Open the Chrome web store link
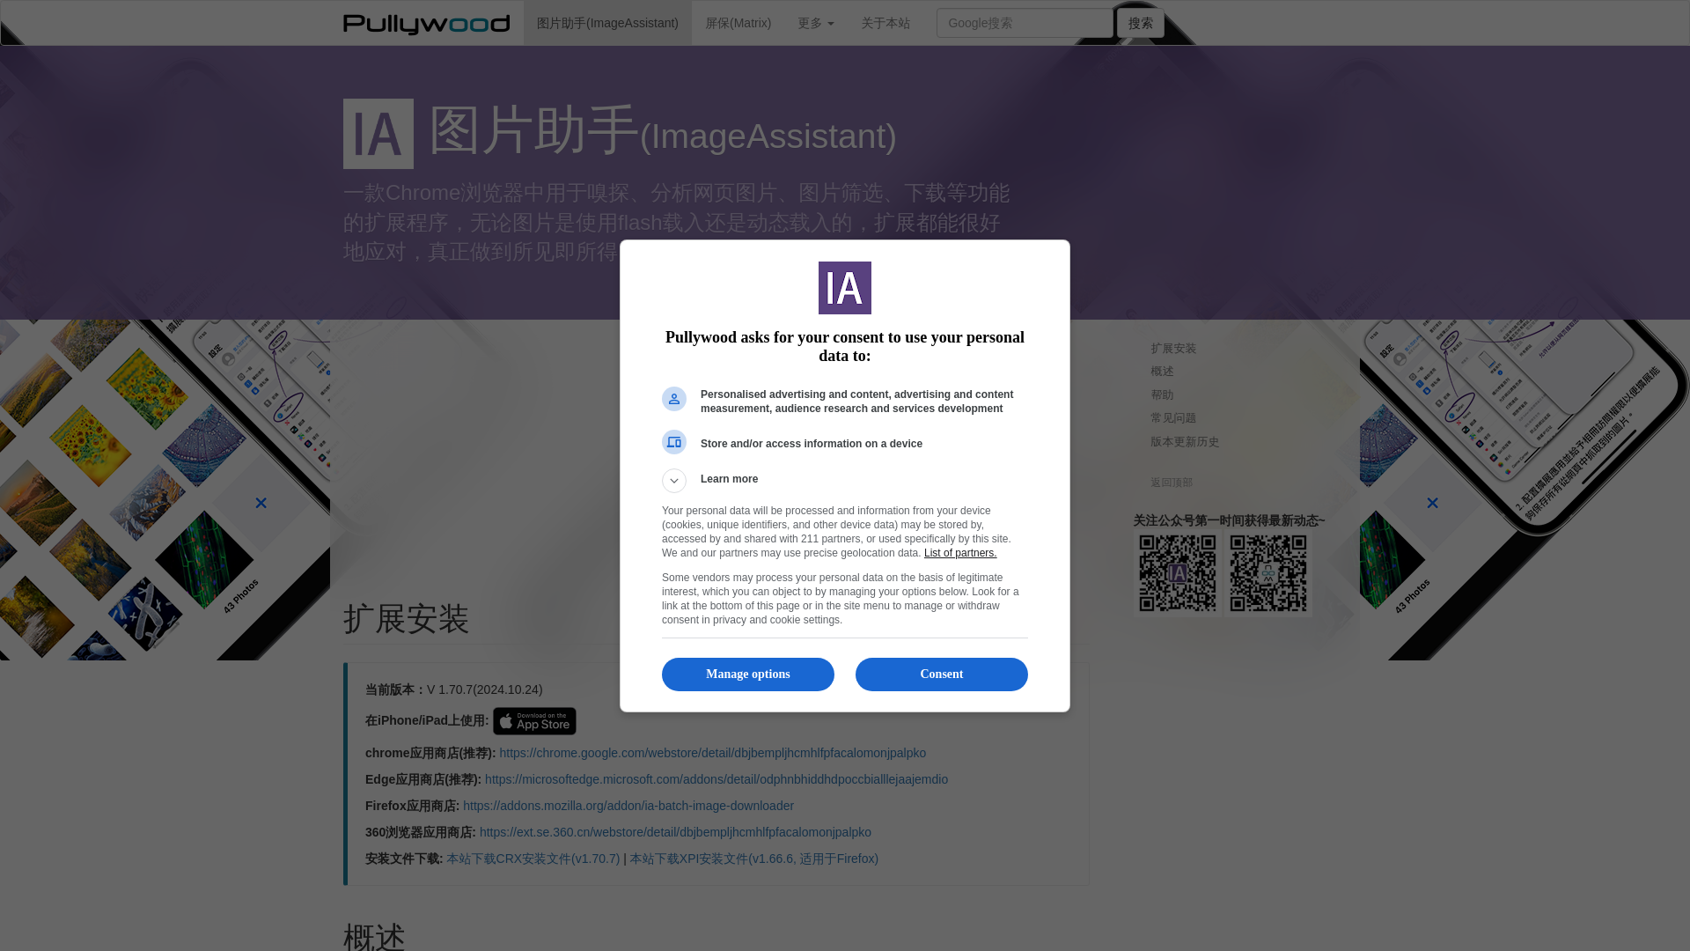Image resolution: width=1690 pixels, height=951 pixels. pos(713,753)
